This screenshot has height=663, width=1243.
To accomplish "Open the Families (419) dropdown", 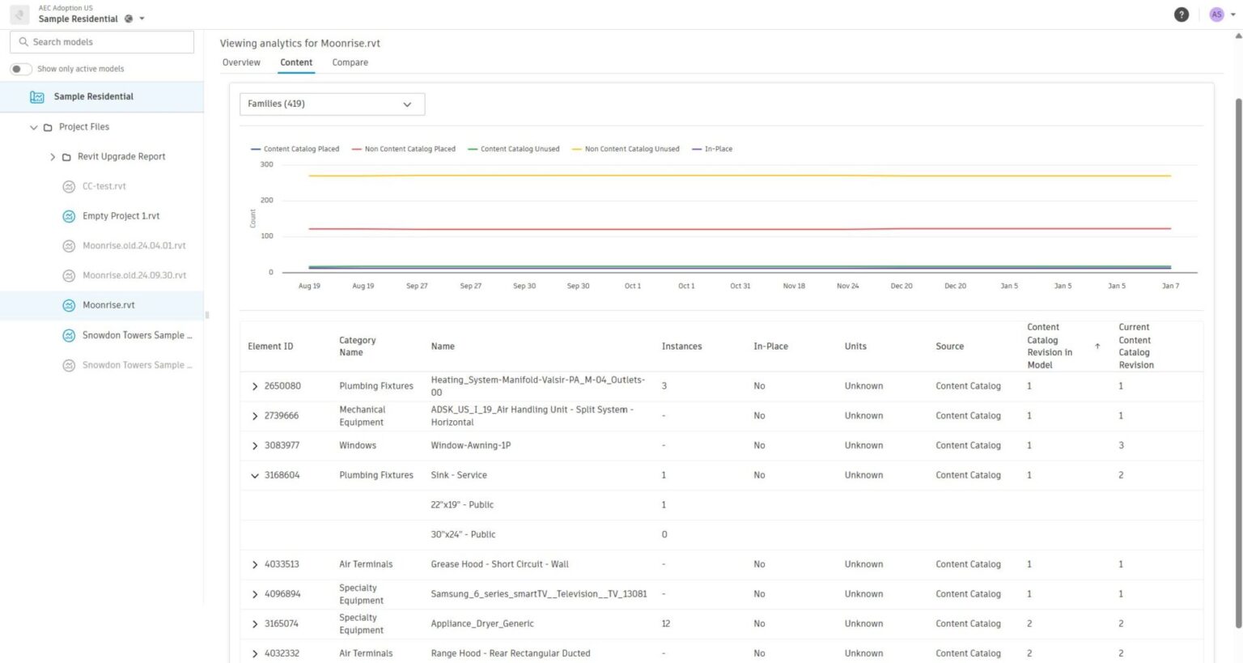I will click(332, 104).
